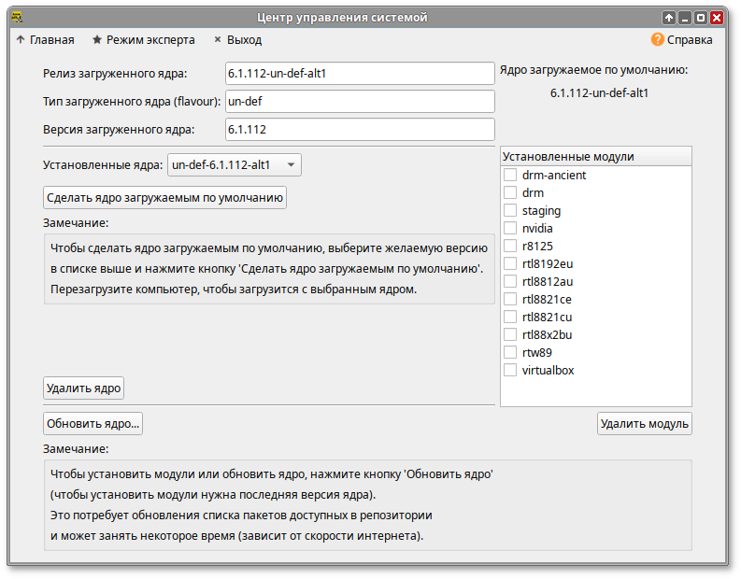Tick the nvidia module checkbox
This screenshot has width=741, height=579.
tap(510, 229)
